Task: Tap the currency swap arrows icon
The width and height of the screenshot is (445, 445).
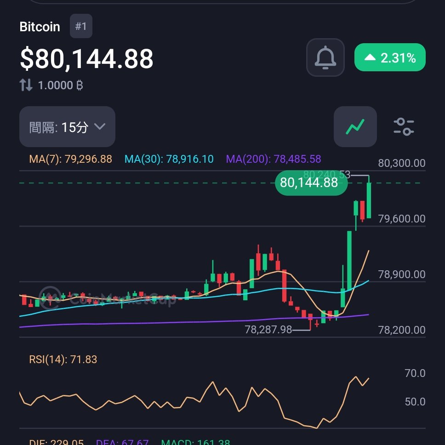Action: click(x=26, y=85)
